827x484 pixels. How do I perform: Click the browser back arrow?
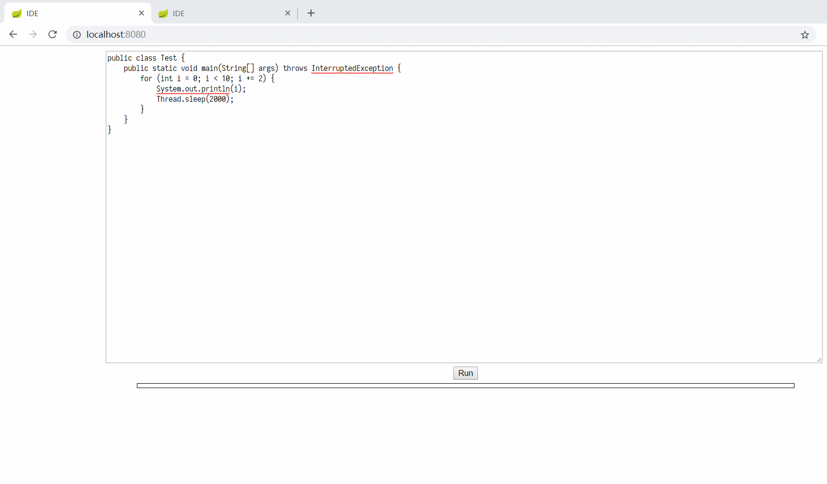pos(13,34)
